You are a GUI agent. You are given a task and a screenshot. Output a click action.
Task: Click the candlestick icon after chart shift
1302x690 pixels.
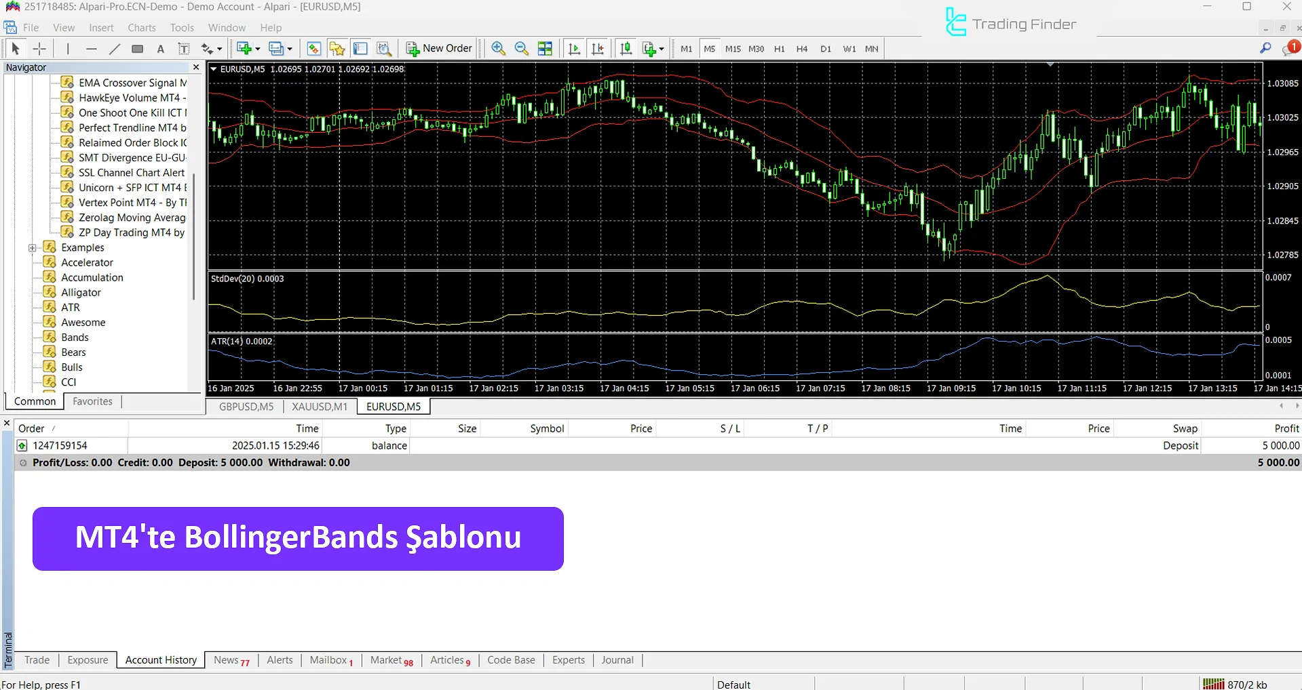[x=626, y=49]
